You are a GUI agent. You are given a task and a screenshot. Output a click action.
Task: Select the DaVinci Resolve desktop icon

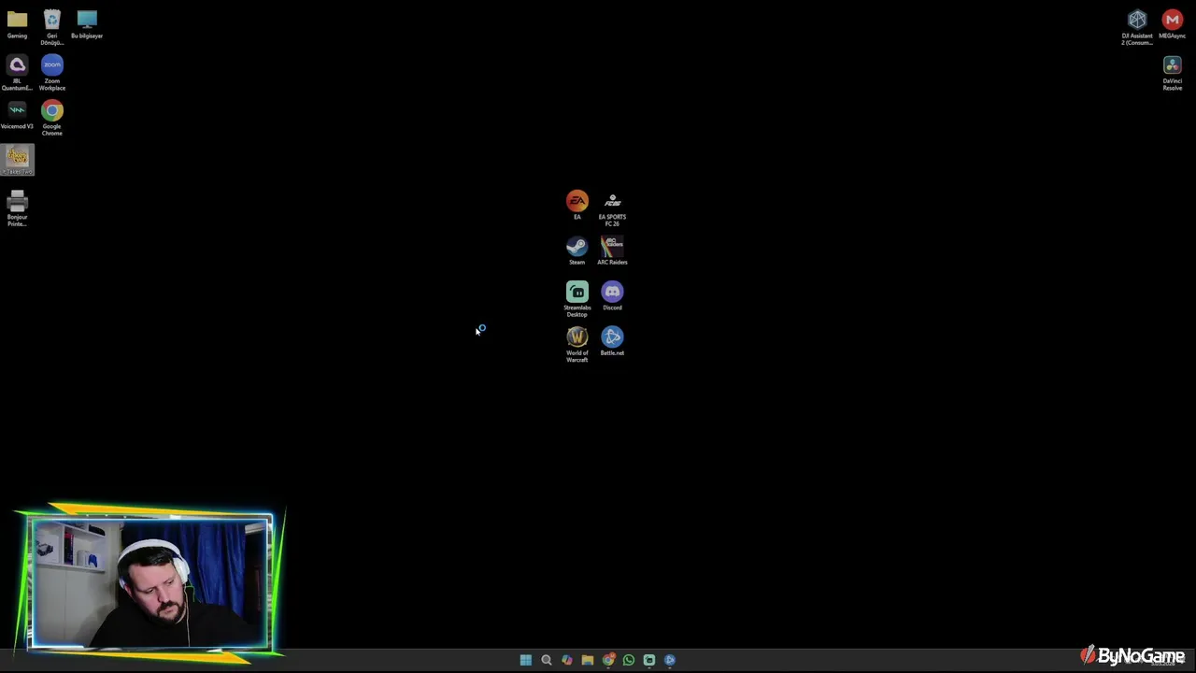point(1173,73)
